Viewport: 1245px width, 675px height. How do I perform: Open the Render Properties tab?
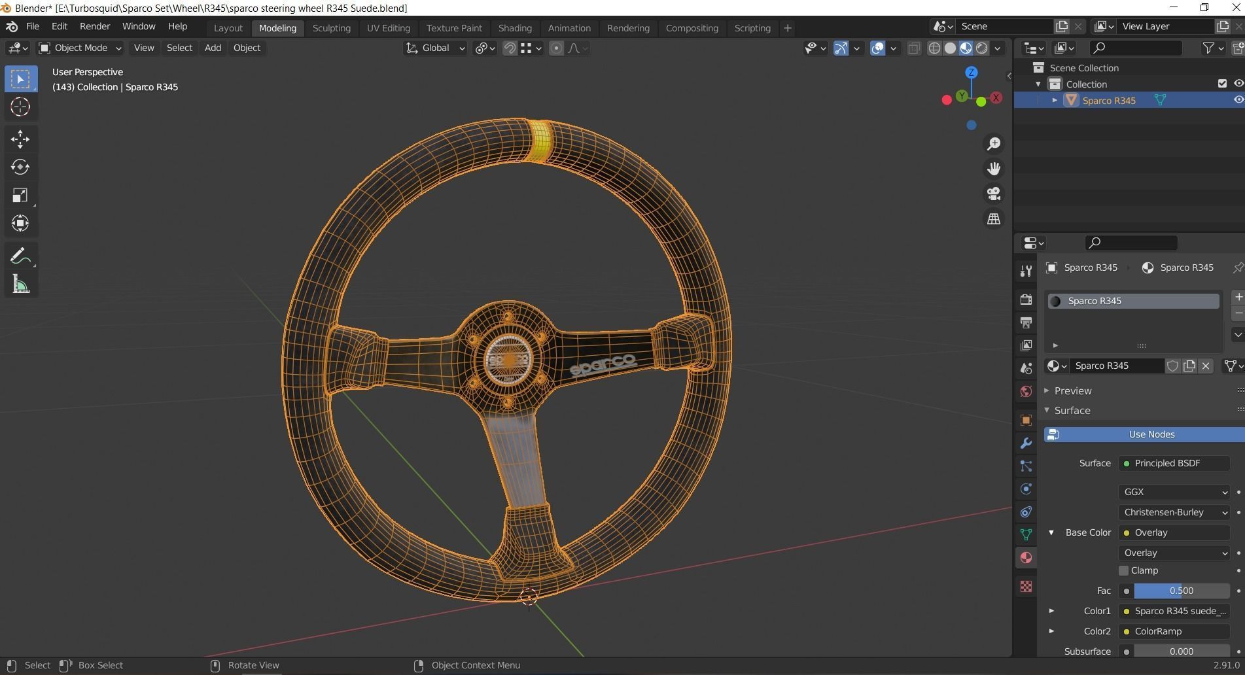(x=1025, y=299)
